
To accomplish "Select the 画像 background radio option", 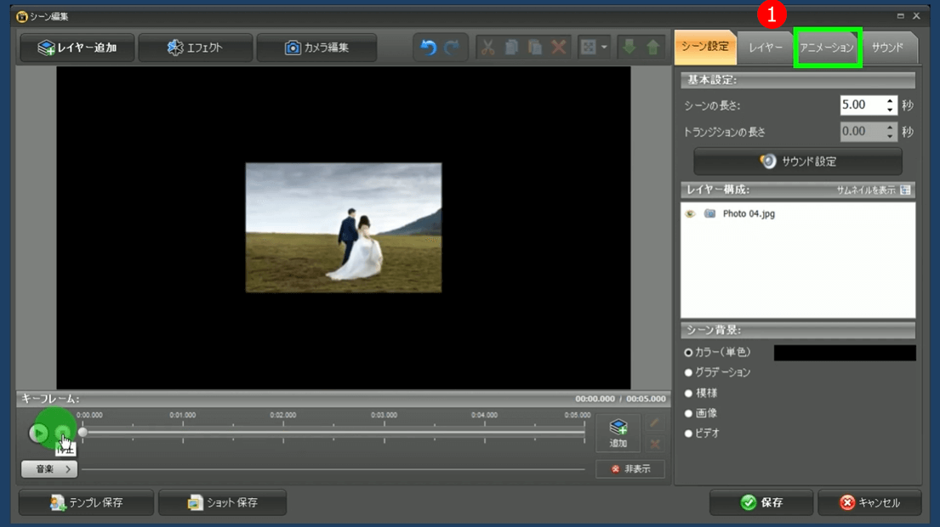I will pyautogui.click(x=689, y=413).
